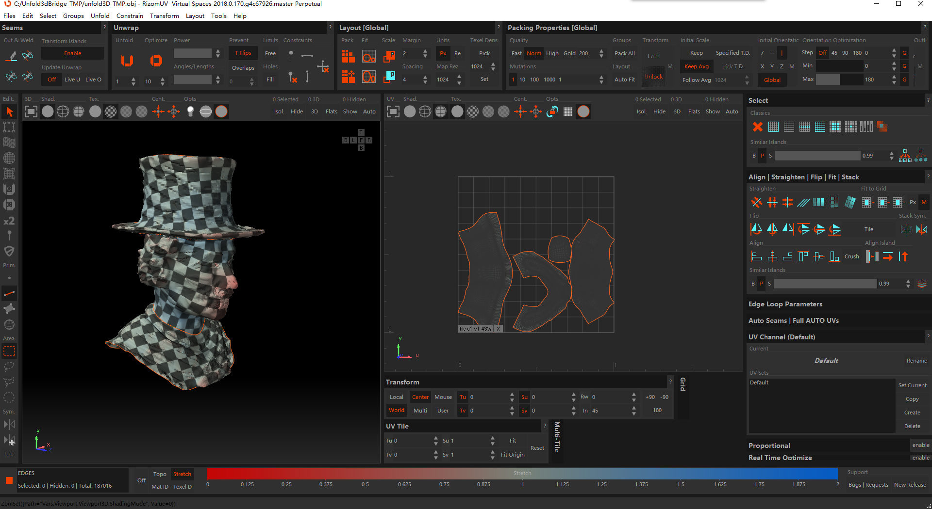Click the red X deselect icon in Select panel
Viewport: 932px width, 509px height.
click(x=757, y=127)
